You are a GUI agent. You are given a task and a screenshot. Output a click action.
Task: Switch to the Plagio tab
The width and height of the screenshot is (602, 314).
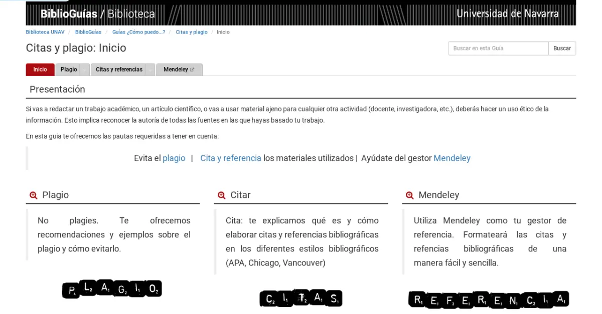click(69, 70)
